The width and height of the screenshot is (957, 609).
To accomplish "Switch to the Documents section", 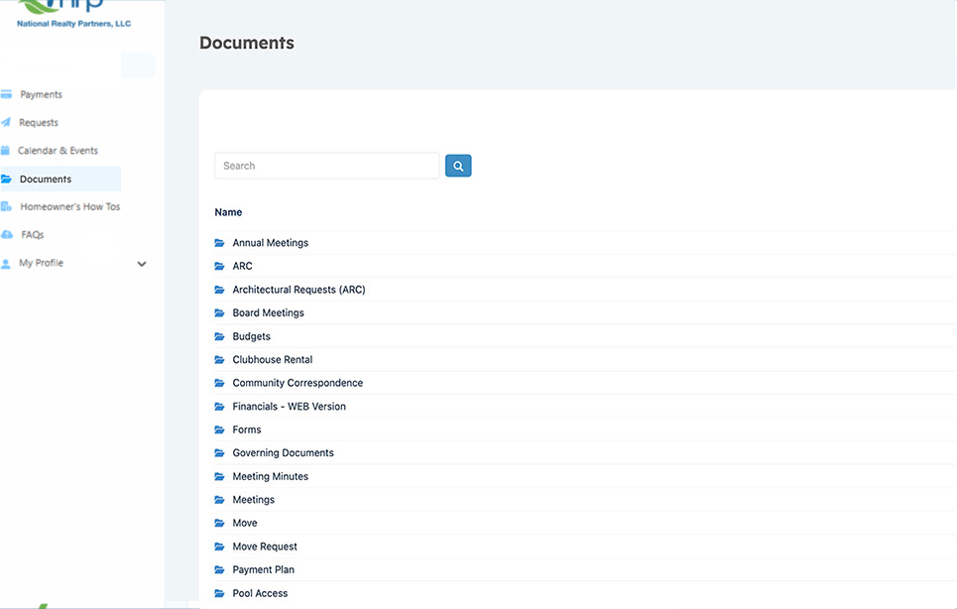I will (x=45, y=179).
